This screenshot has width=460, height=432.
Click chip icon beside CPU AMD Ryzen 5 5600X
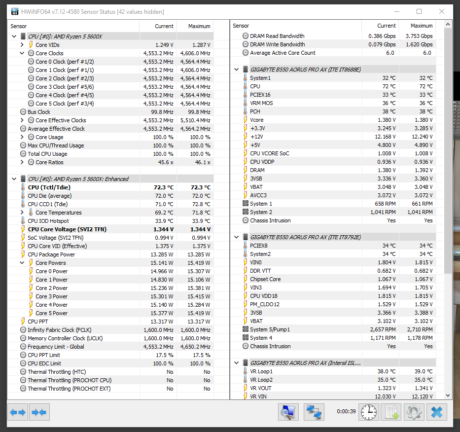point(23,36)
